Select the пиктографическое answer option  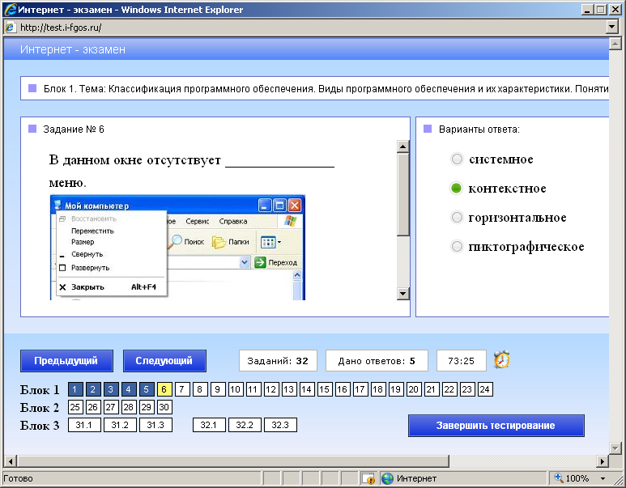[x=457, y=247]
